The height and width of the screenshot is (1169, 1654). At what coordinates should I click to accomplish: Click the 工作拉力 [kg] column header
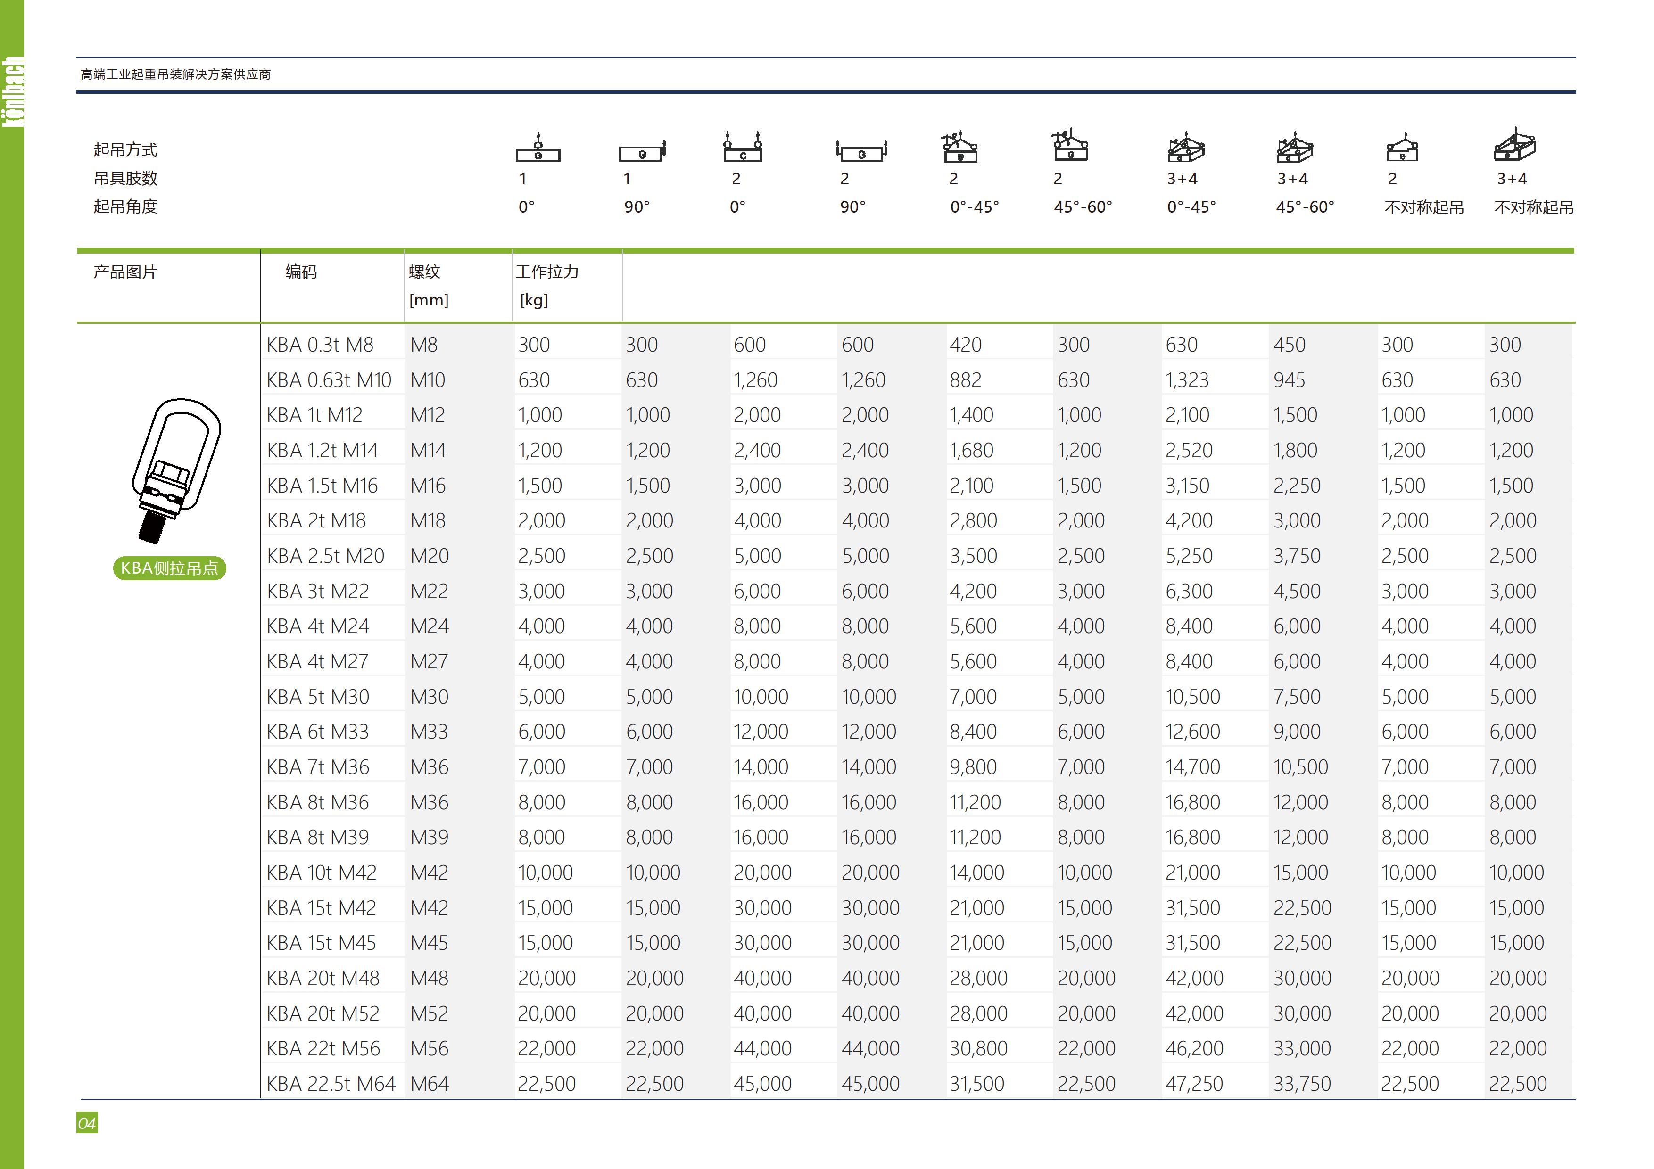[547, 286]
